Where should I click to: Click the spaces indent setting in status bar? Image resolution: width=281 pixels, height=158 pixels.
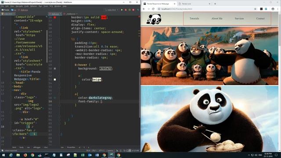[110, 151]
